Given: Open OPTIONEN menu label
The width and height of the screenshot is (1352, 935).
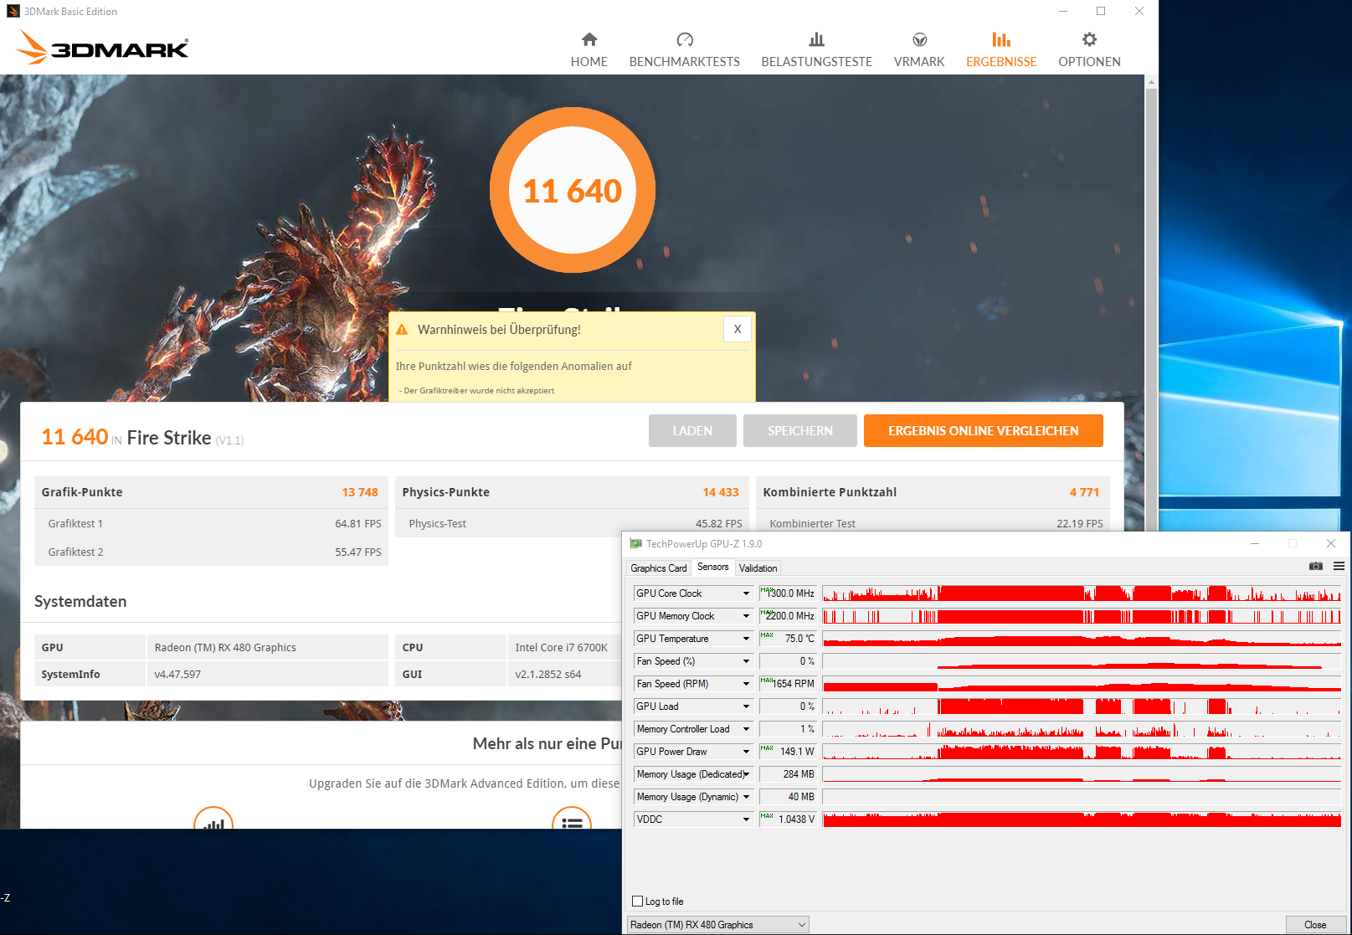Looking at the screenshot, I should coord(1089,62).
